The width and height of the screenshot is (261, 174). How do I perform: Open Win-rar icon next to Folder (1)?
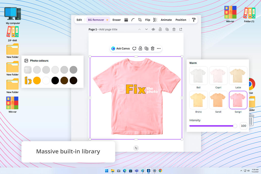tap(230, 14)
